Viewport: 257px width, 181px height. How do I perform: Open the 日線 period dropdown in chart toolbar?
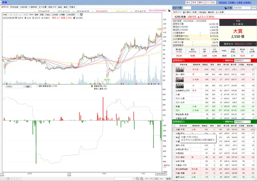73,15
